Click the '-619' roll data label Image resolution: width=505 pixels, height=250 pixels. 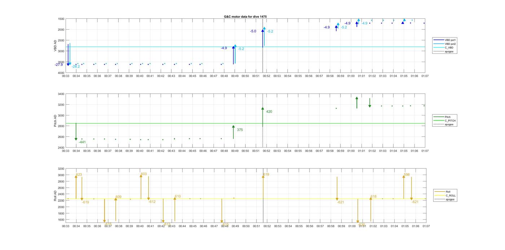click(85, 202)
